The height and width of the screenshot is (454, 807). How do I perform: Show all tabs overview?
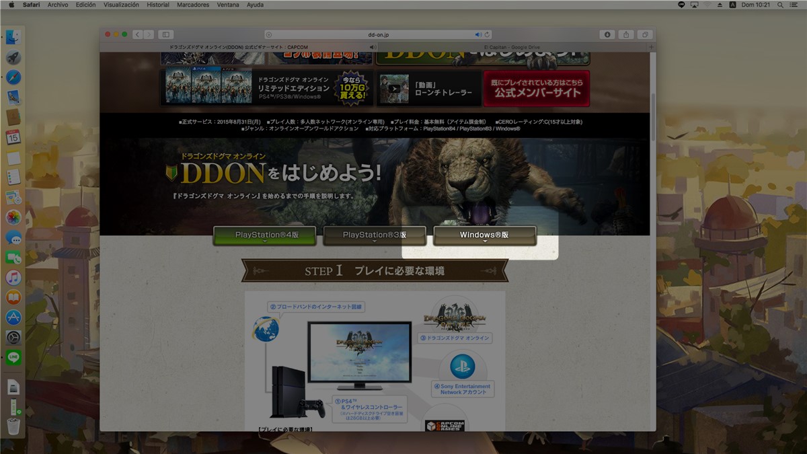click(644, 34)
